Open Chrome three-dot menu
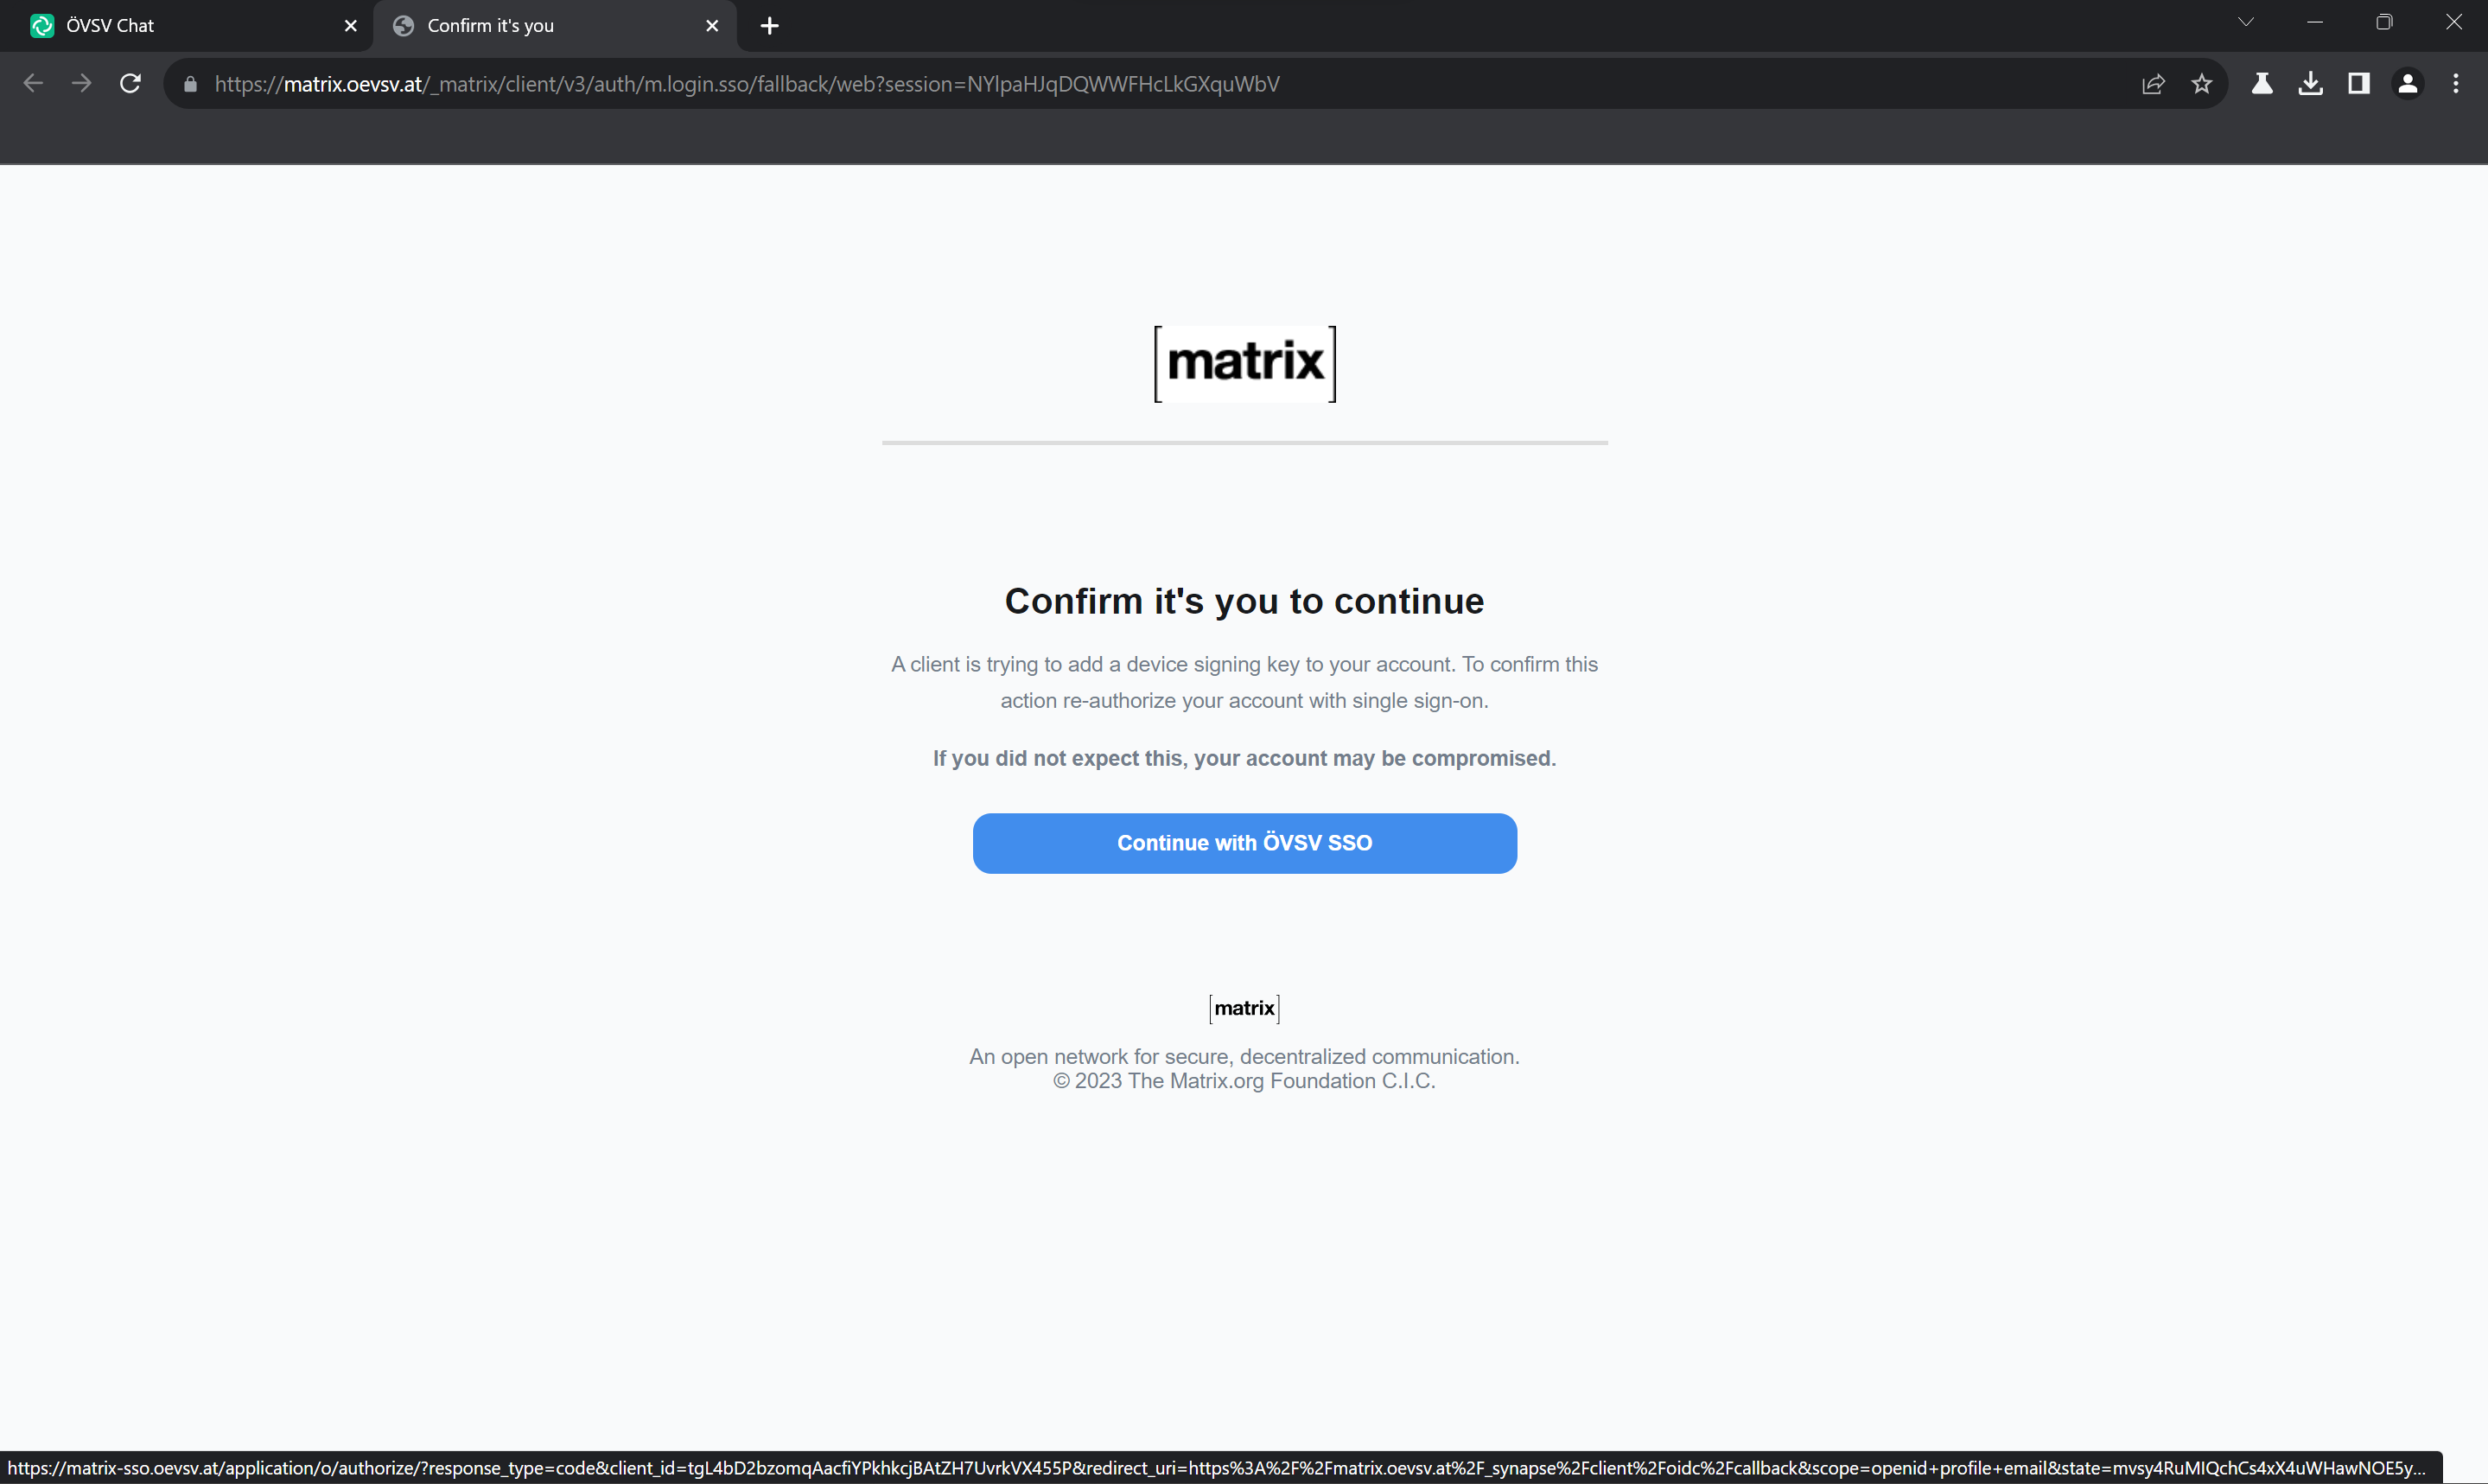 (2456, 84)
